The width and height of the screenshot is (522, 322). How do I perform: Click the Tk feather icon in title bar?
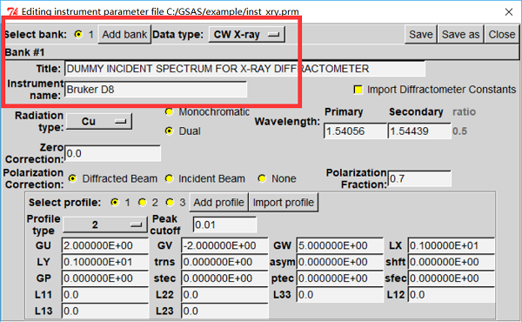(x=13, y=11)
